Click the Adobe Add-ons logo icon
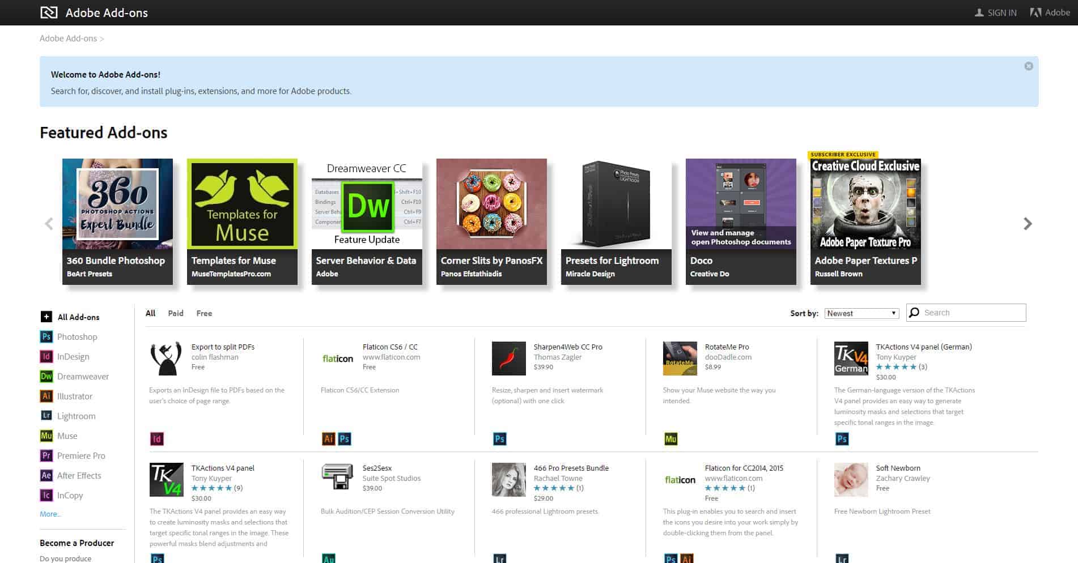The image size is (1078, 563). click(49, 12)
